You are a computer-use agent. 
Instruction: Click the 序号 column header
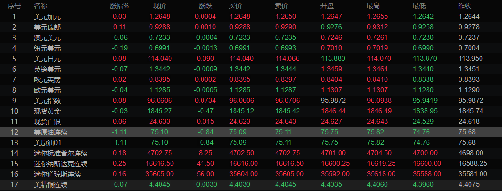[14, 6]
